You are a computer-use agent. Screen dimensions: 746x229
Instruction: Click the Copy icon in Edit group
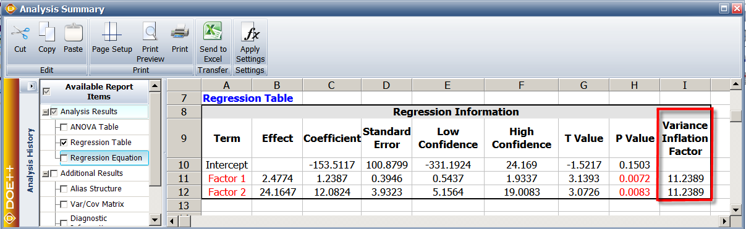coord(47,33)
